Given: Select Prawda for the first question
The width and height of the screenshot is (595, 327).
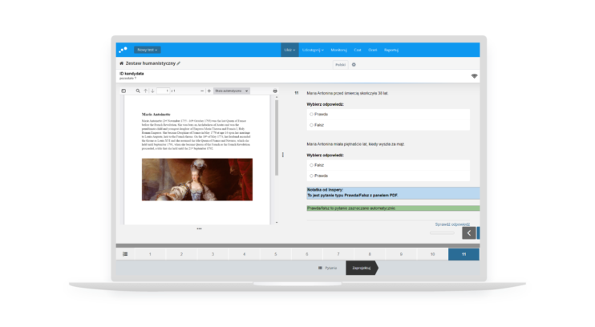Looking at the screenshot, I should click(311, 115).
